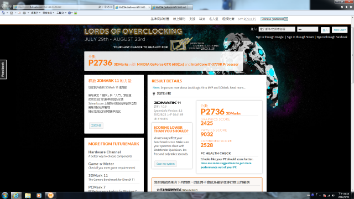Screen dimensions: 354x199
Task: Click the blue round tray icon
Action: point(313,195)
